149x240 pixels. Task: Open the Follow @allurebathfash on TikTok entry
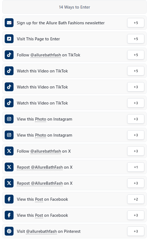74,55
